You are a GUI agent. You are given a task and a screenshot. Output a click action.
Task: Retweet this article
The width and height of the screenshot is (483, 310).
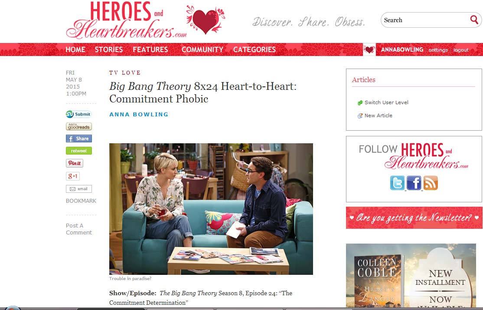(79, 151)
